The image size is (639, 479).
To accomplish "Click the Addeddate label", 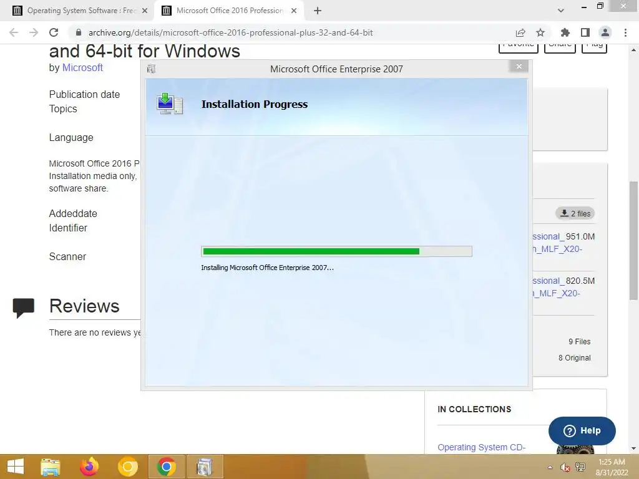I will coord(73,213).
